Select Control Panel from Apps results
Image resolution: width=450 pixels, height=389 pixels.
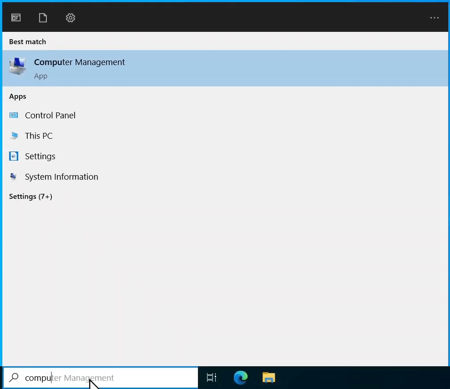(x=50, y=115)
